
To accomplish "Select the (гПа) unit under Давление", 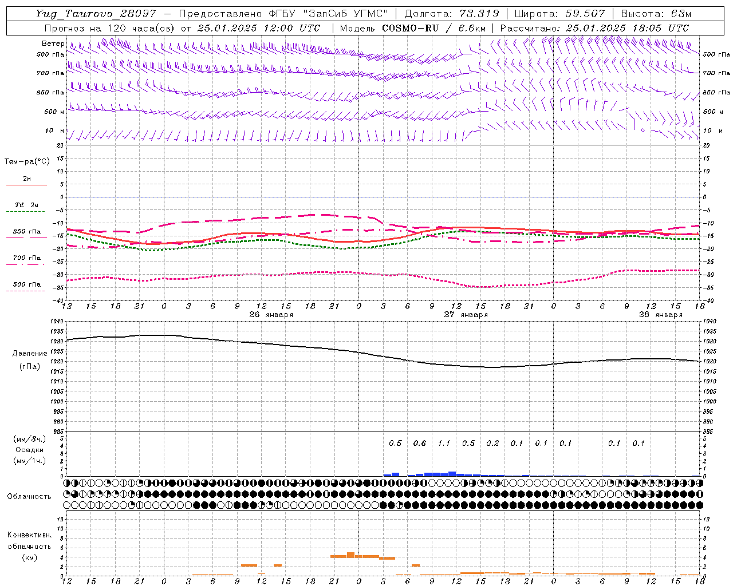I will pyautogui.click(x=29, y=367).
